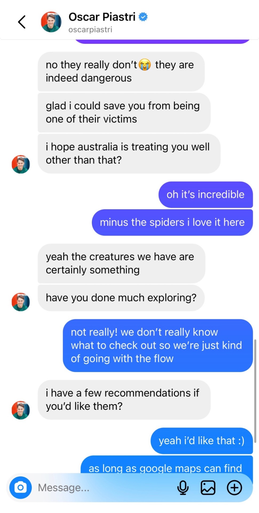The height and width of the screenshot is (513, 259).
Task: Click the Message... text field
Action: [104, 488]
